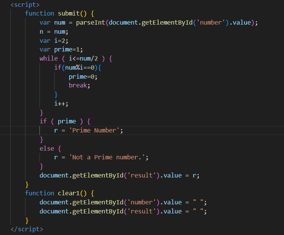Click the 'i++;' increment line
284x235 pixels.
[61, 103]
